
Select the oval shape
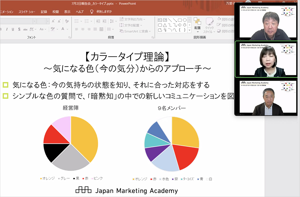tap(185, 20)
